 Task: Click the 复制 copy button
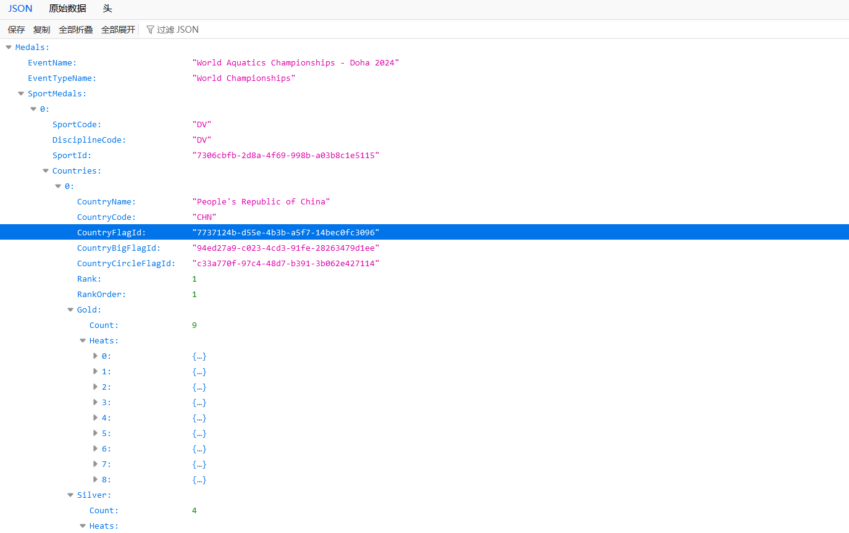click(x=42, y=30)
